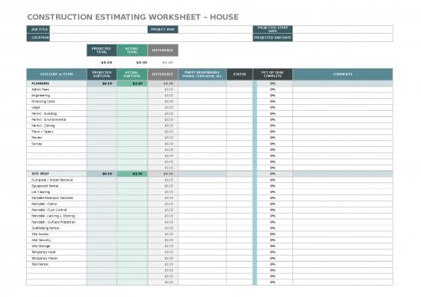Select the 'Financing Costs' item row
Viewport: 421px width, 297px height.
43,102
